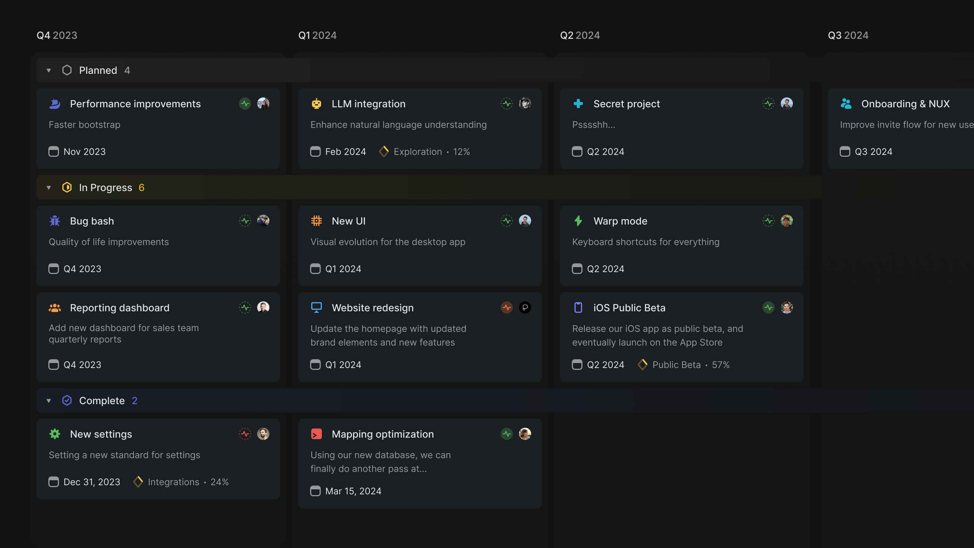974x548 pixels.
Task: Collapse the Planned section
Action: pos(48,70)
